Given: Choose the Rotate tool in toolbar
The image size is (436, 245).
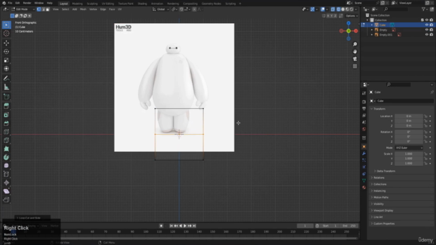Looking at the screenshot, I should point(6,52).
